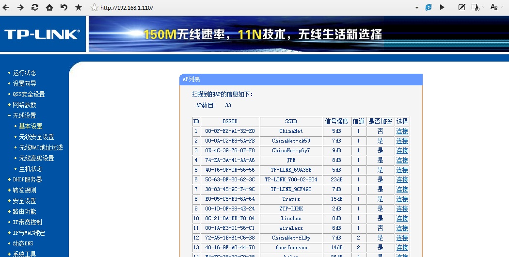Open 设置向导 in the sidebar
This screenshot has height=257, width=509.
click(x=24, y=84)
